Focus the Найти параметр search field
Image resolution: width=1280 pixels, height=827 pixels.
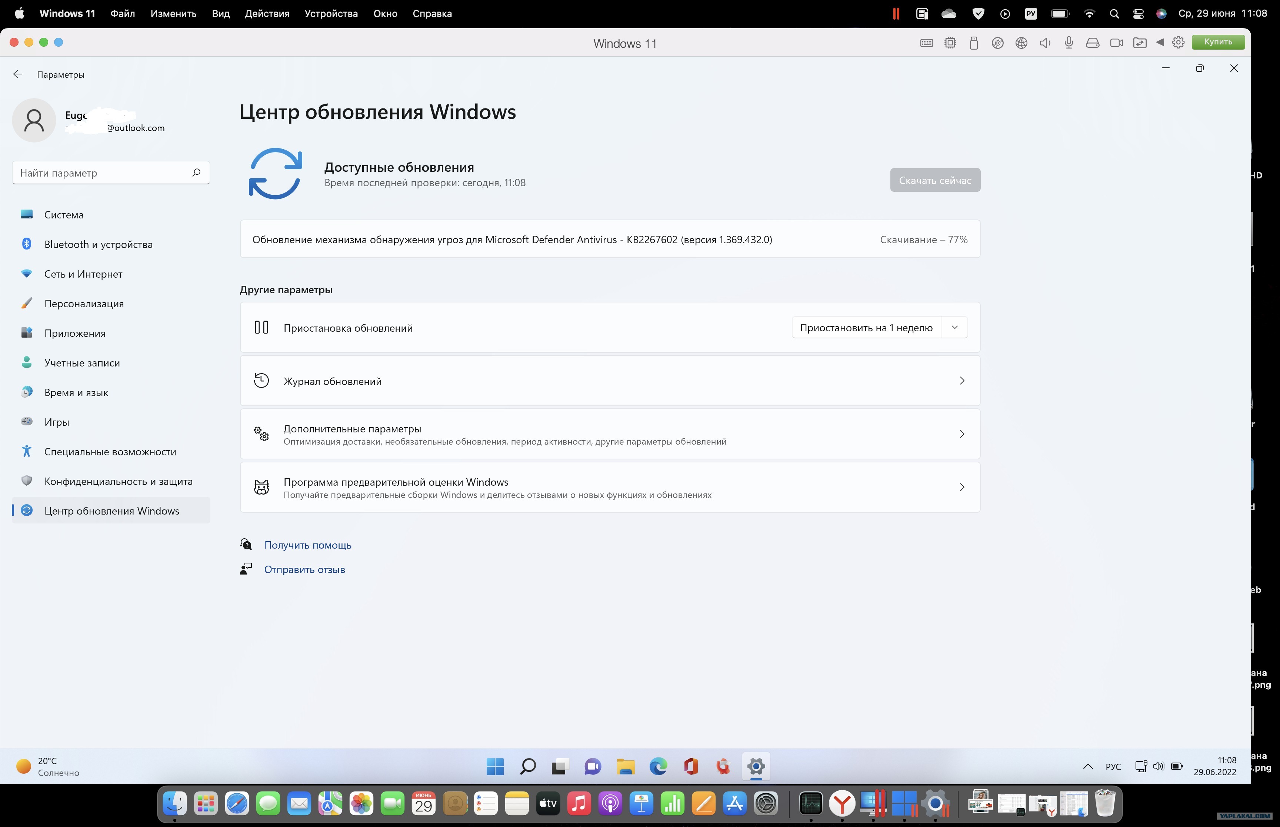coord(111,173)
